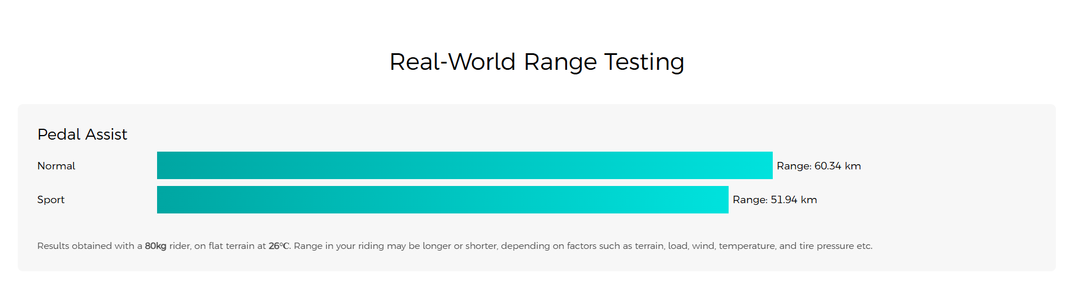Click the Sport mode range bar
The width and height of the screenshot is (1072, 305).
click(x=443, y=200)
